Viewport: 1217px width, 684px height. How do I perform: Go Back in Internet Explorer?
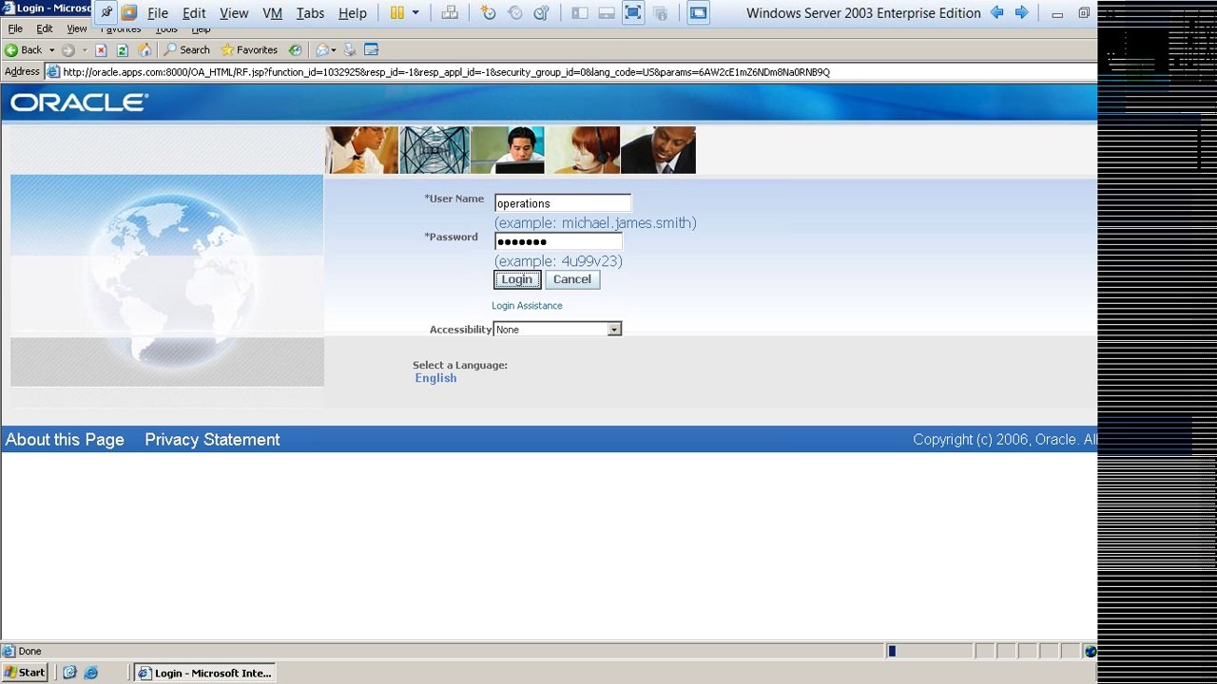coord(24,50)
